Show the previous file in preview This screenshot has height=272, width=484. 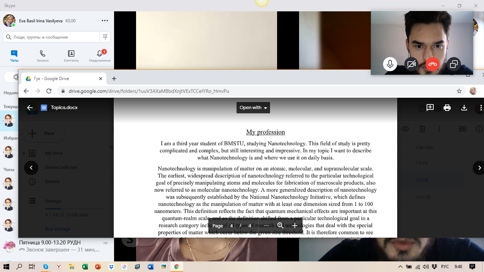[31, 168]
